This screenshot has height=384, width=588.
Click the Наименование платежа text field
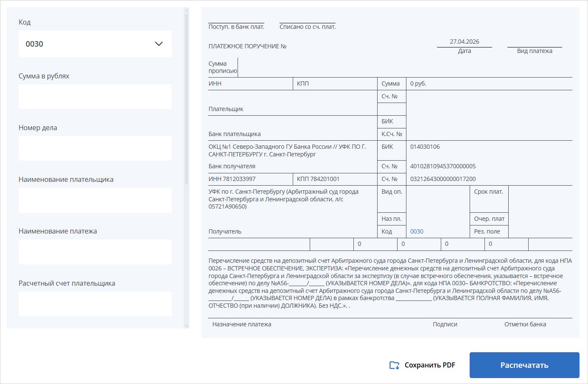point(95,252)
